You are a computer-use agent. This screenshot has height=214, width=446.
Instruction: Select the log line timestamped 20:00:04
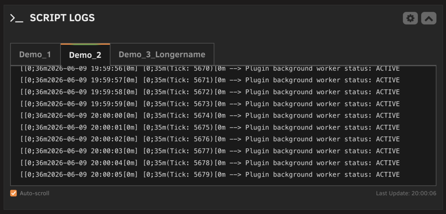[210, 163]
